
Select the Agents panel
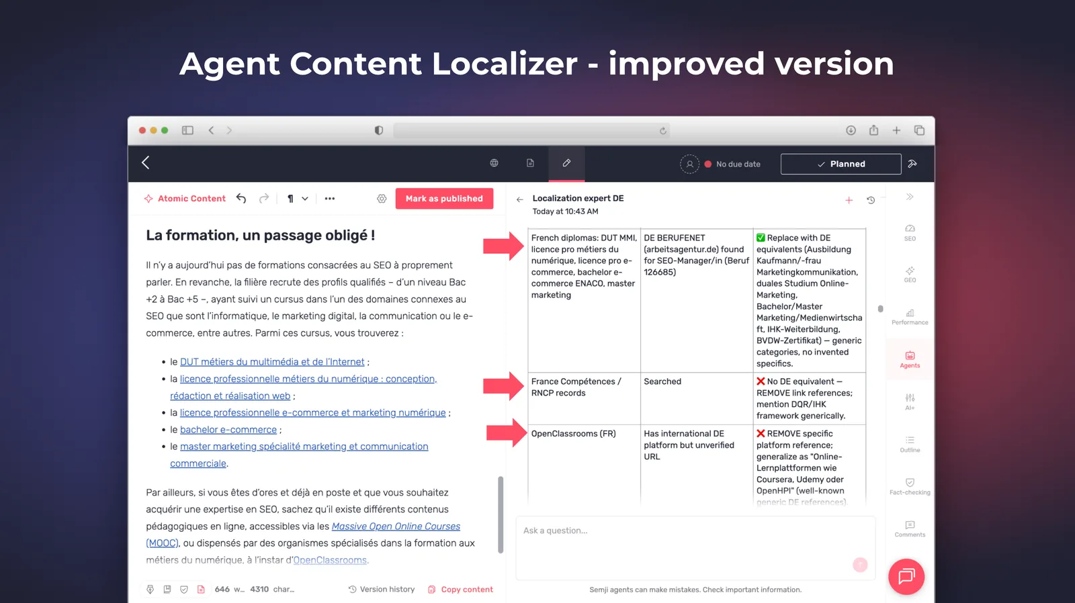[910, 359]
